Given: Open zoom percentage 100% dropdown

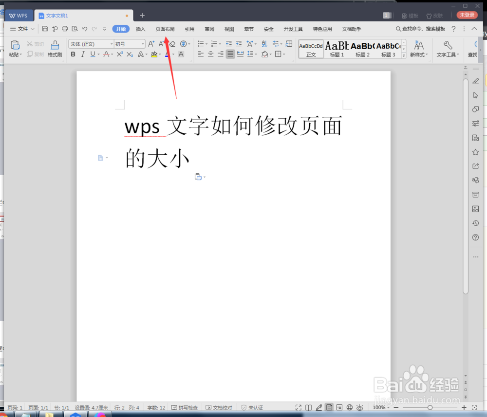Looking at the screenshot, I should coord(381,407).
